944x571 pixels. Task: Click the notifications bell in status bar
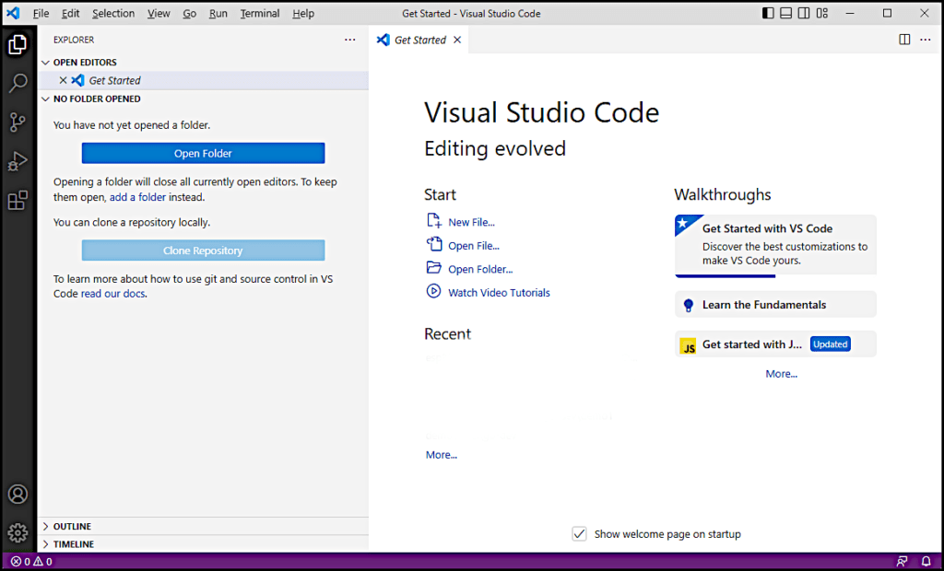[x=926, y=561]
